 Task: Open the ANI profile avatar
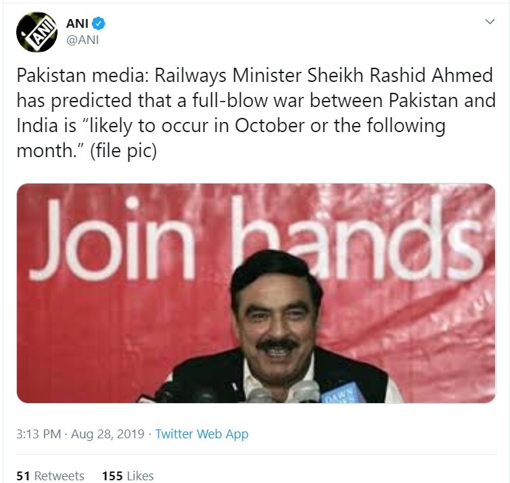click(x=37, y=32)
